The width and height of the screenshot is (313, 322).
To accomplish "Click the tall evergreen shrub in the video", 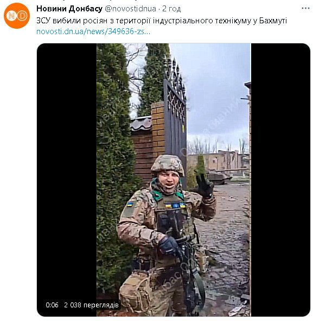I will [x=114, y=164].
